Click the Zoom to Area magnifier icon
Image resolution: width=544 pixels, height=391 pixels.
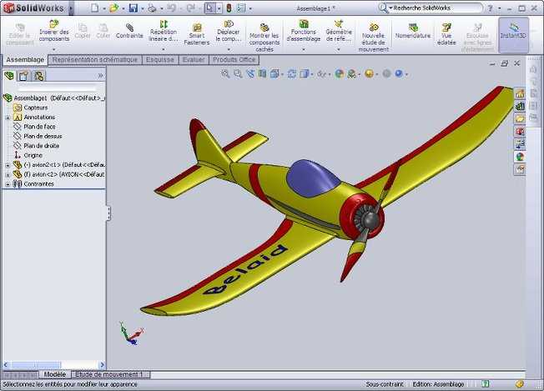[x=238, y=73]
